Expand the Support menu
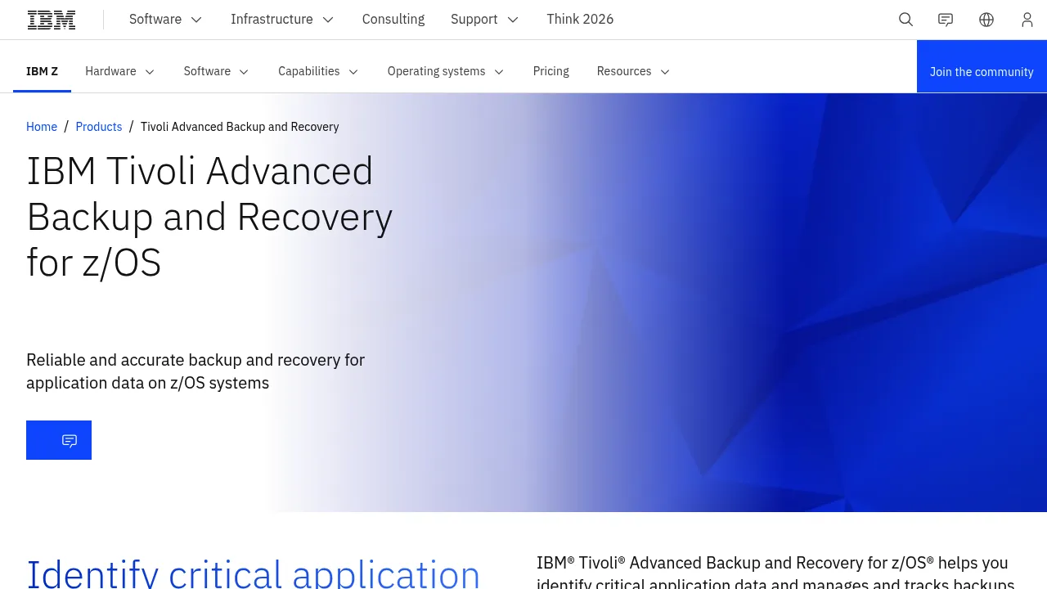The width and height of the screenshot is (1047, 589). click(x=485, y=20)
